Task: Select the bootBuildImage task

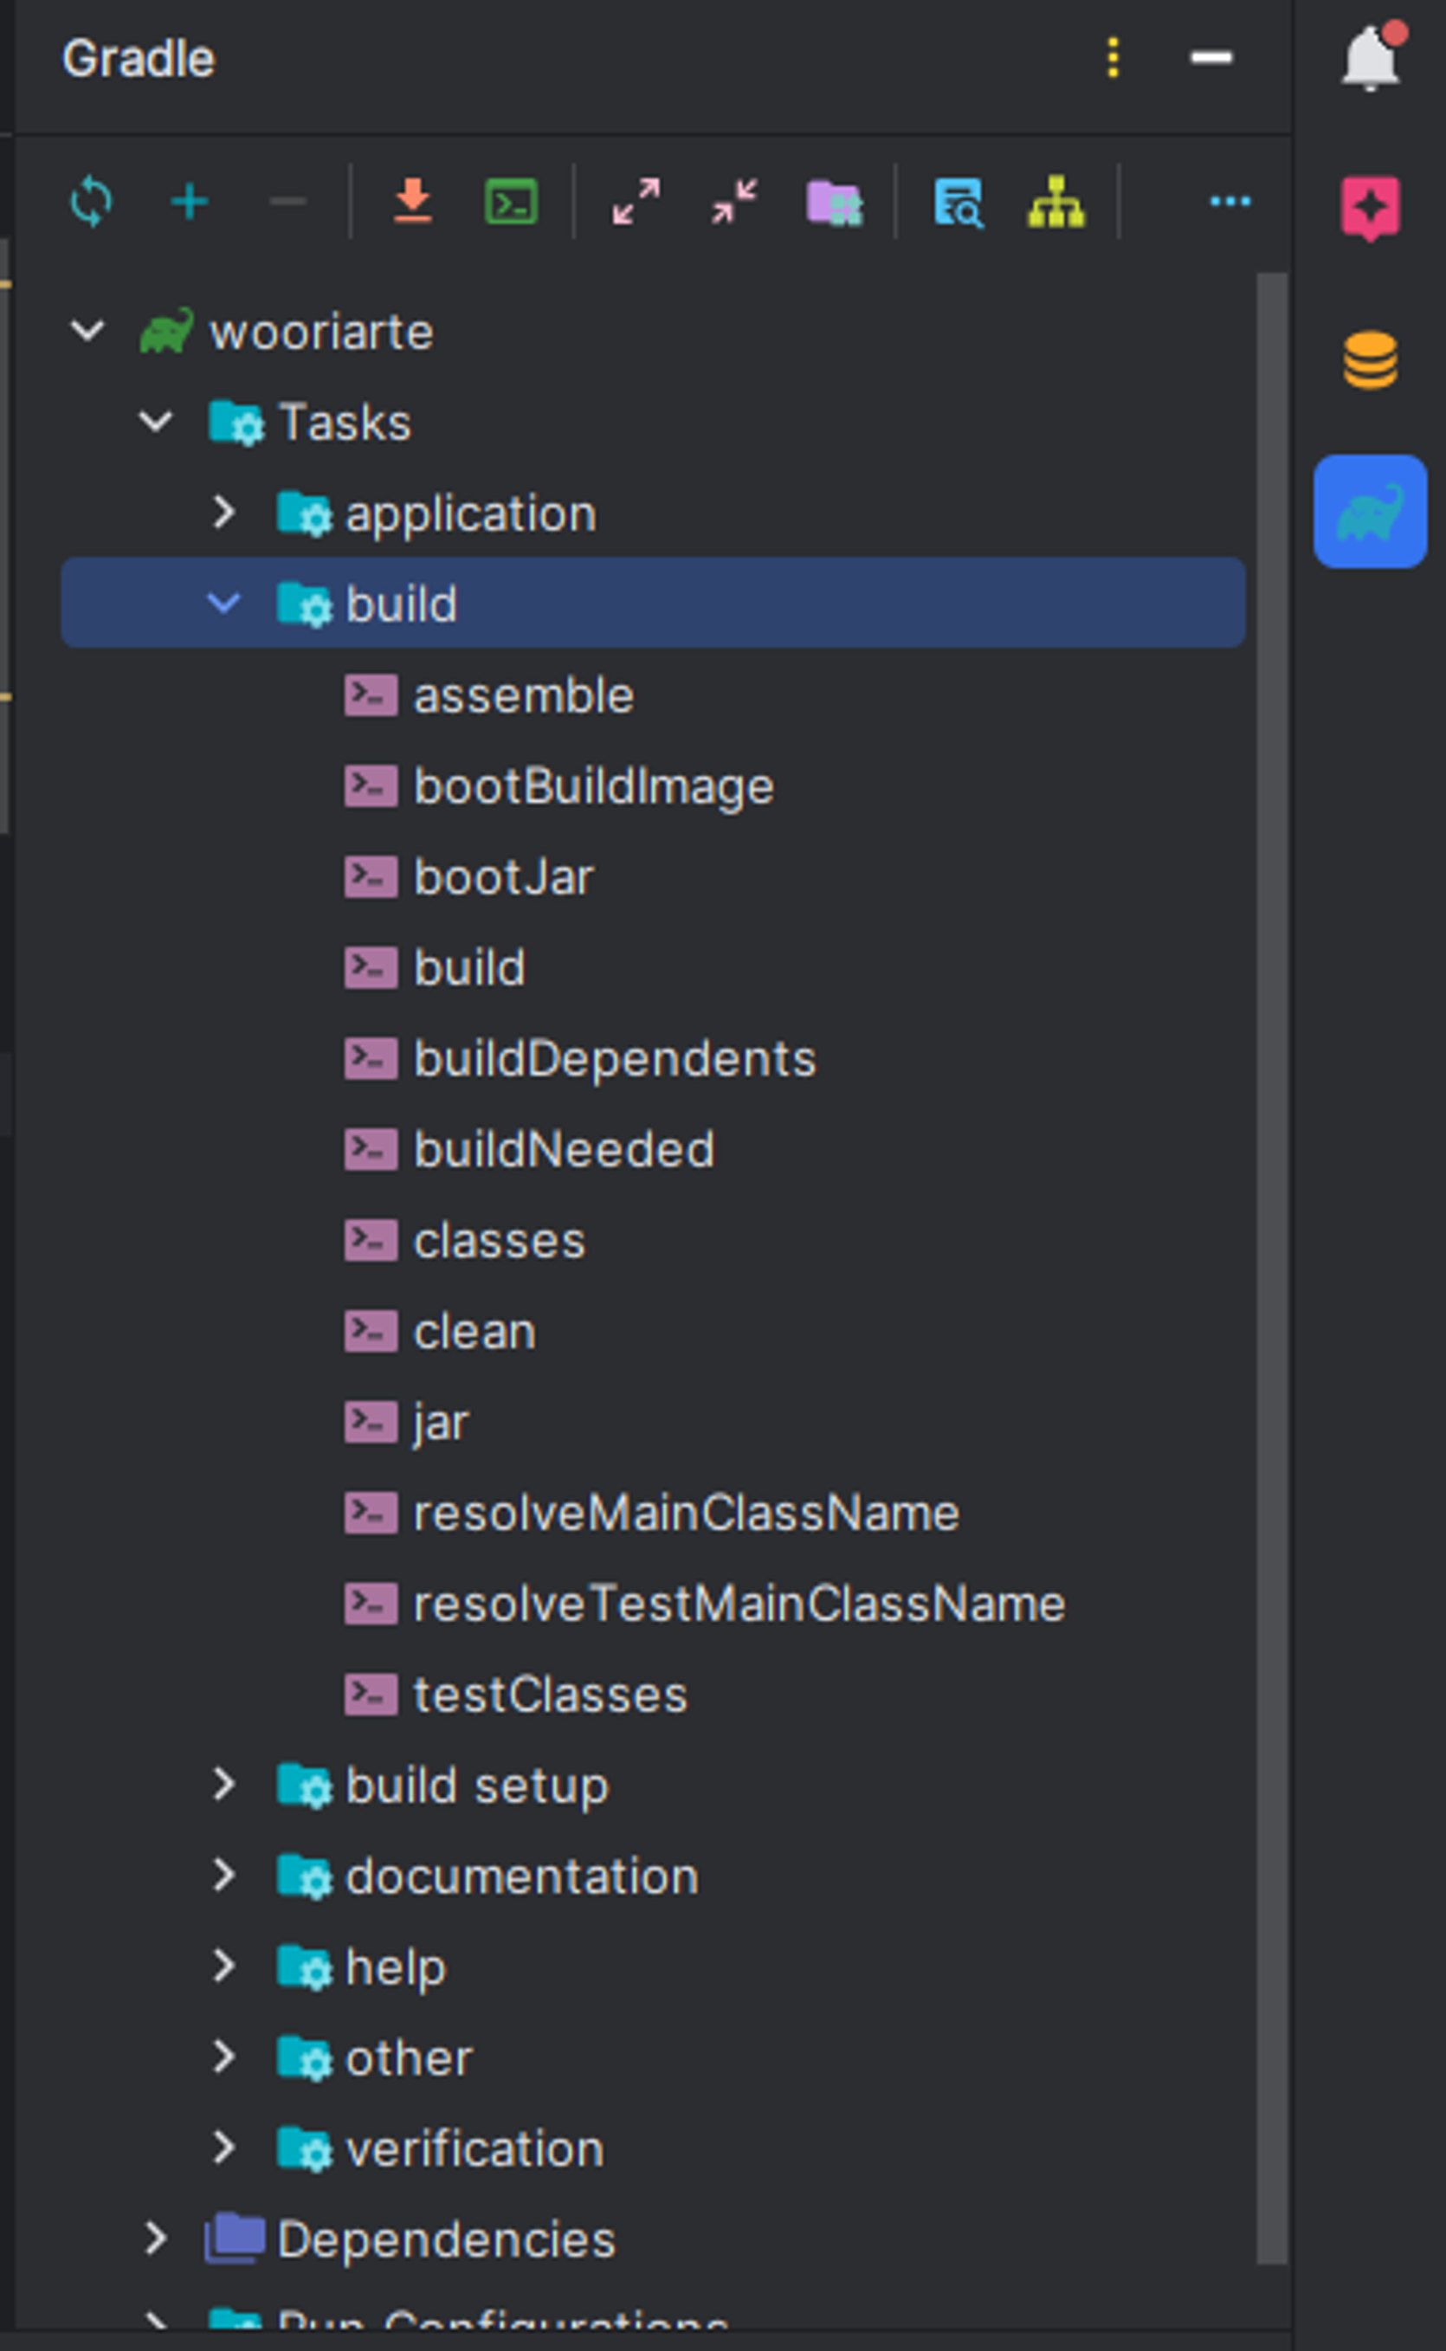Action: click(x=652, y=786)
